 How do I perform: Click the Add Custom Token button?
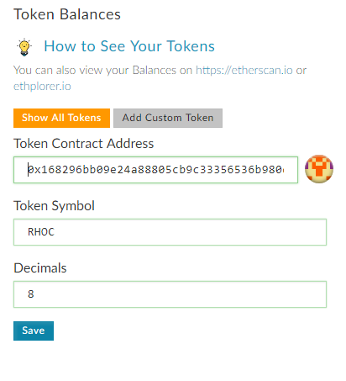point(168,118)
